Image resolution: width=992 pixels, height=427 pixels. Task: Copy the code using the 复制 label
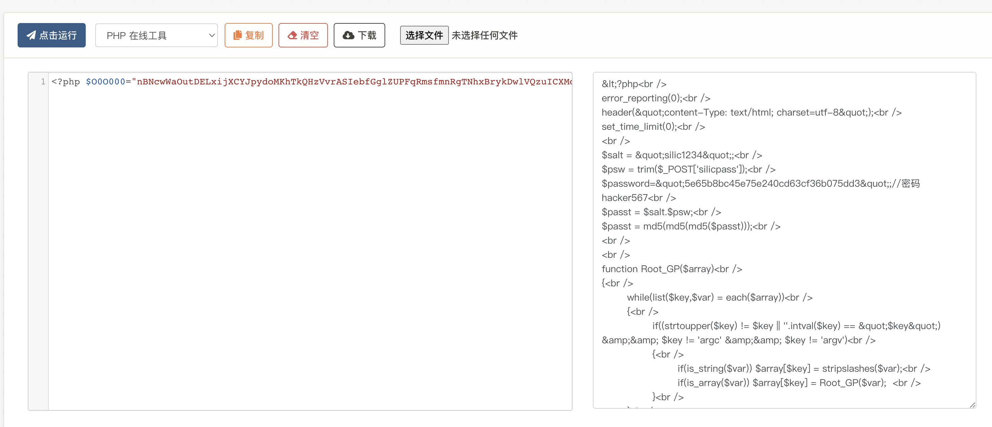[254, 36]
